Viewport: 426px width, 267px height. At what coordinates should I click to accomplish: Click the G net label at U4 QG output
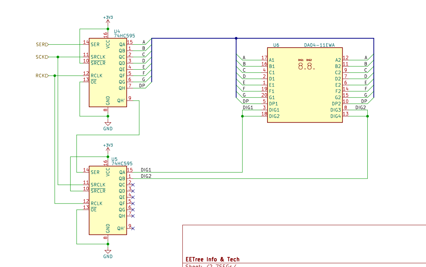144,79
